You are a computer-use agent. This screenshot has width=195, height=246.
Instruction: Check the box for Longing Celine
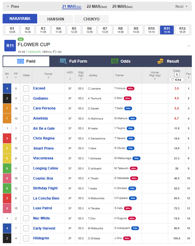tap(26, 168)
